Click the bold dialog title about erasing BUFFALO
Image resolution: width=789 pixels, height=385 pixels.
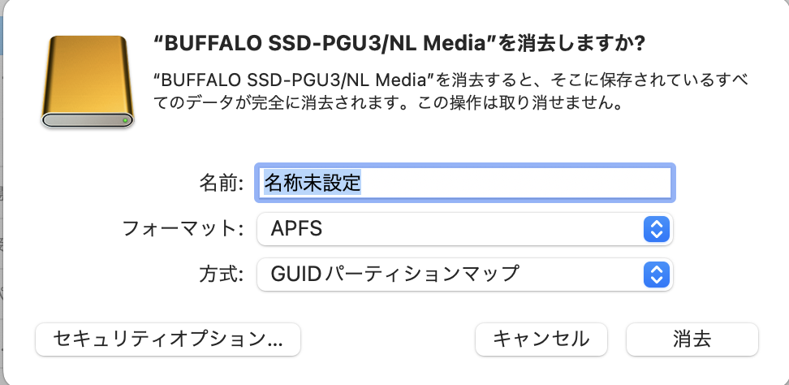[x=399, y=45]
